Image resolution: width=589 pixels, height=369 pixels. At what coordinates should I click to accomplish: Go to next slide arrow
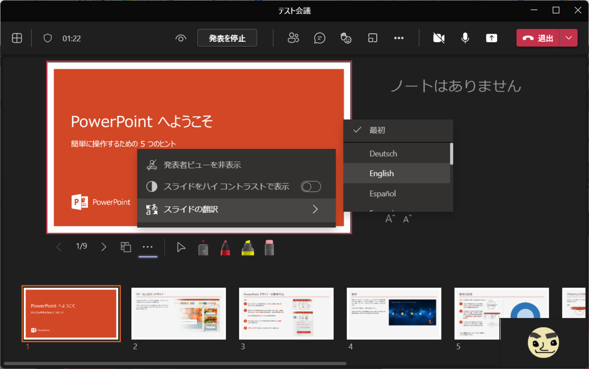coord(104,247)
